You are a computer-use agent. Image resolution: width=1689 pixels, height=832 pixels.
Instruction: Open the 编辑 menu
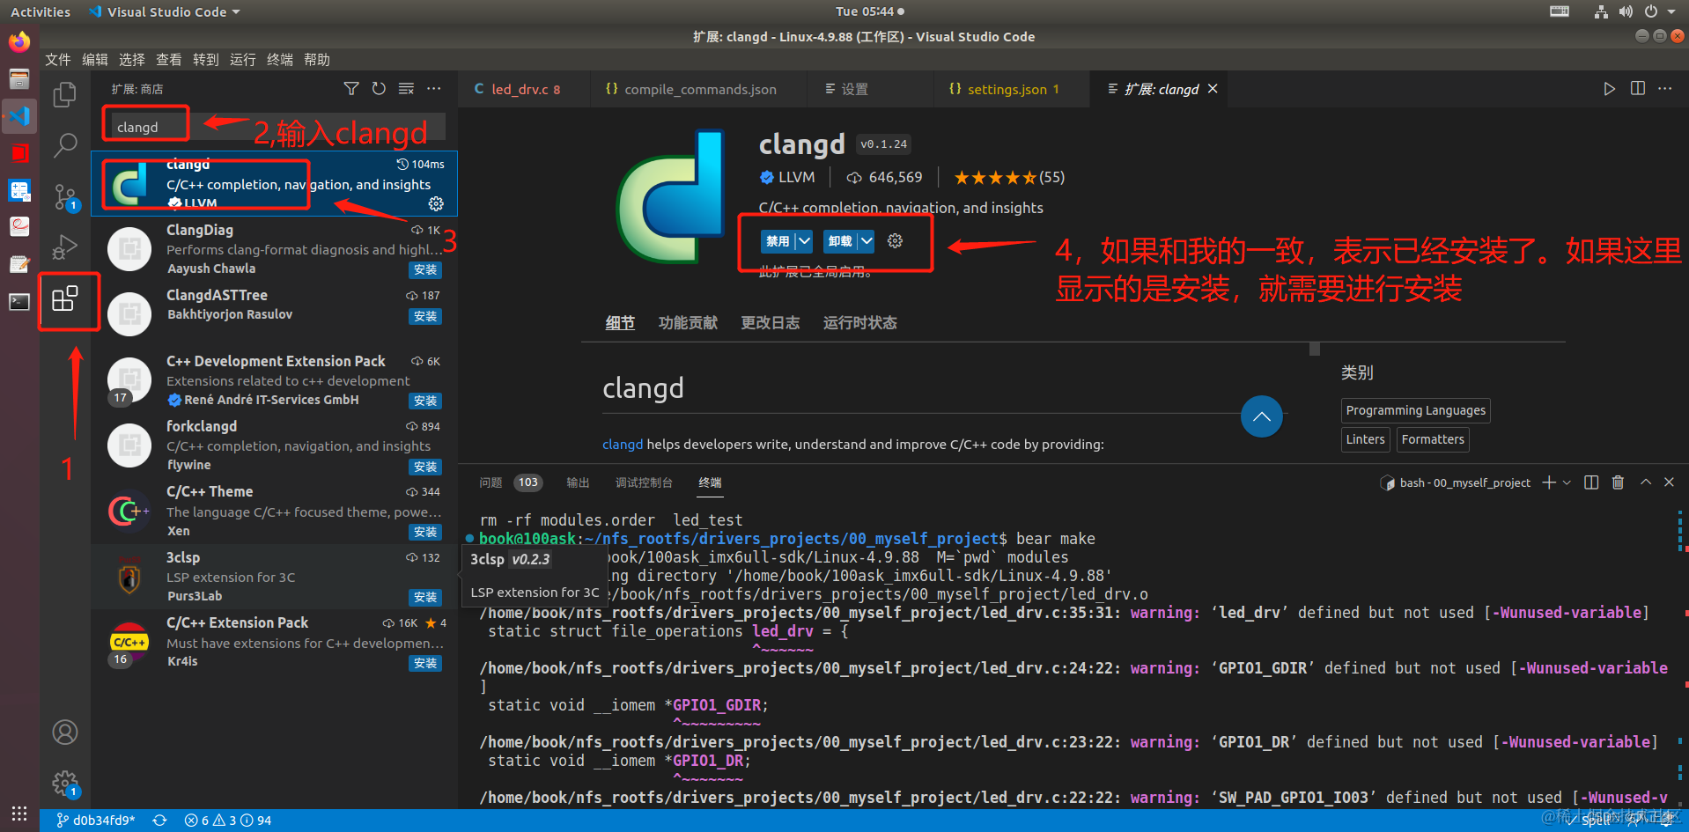coord(95,59)
